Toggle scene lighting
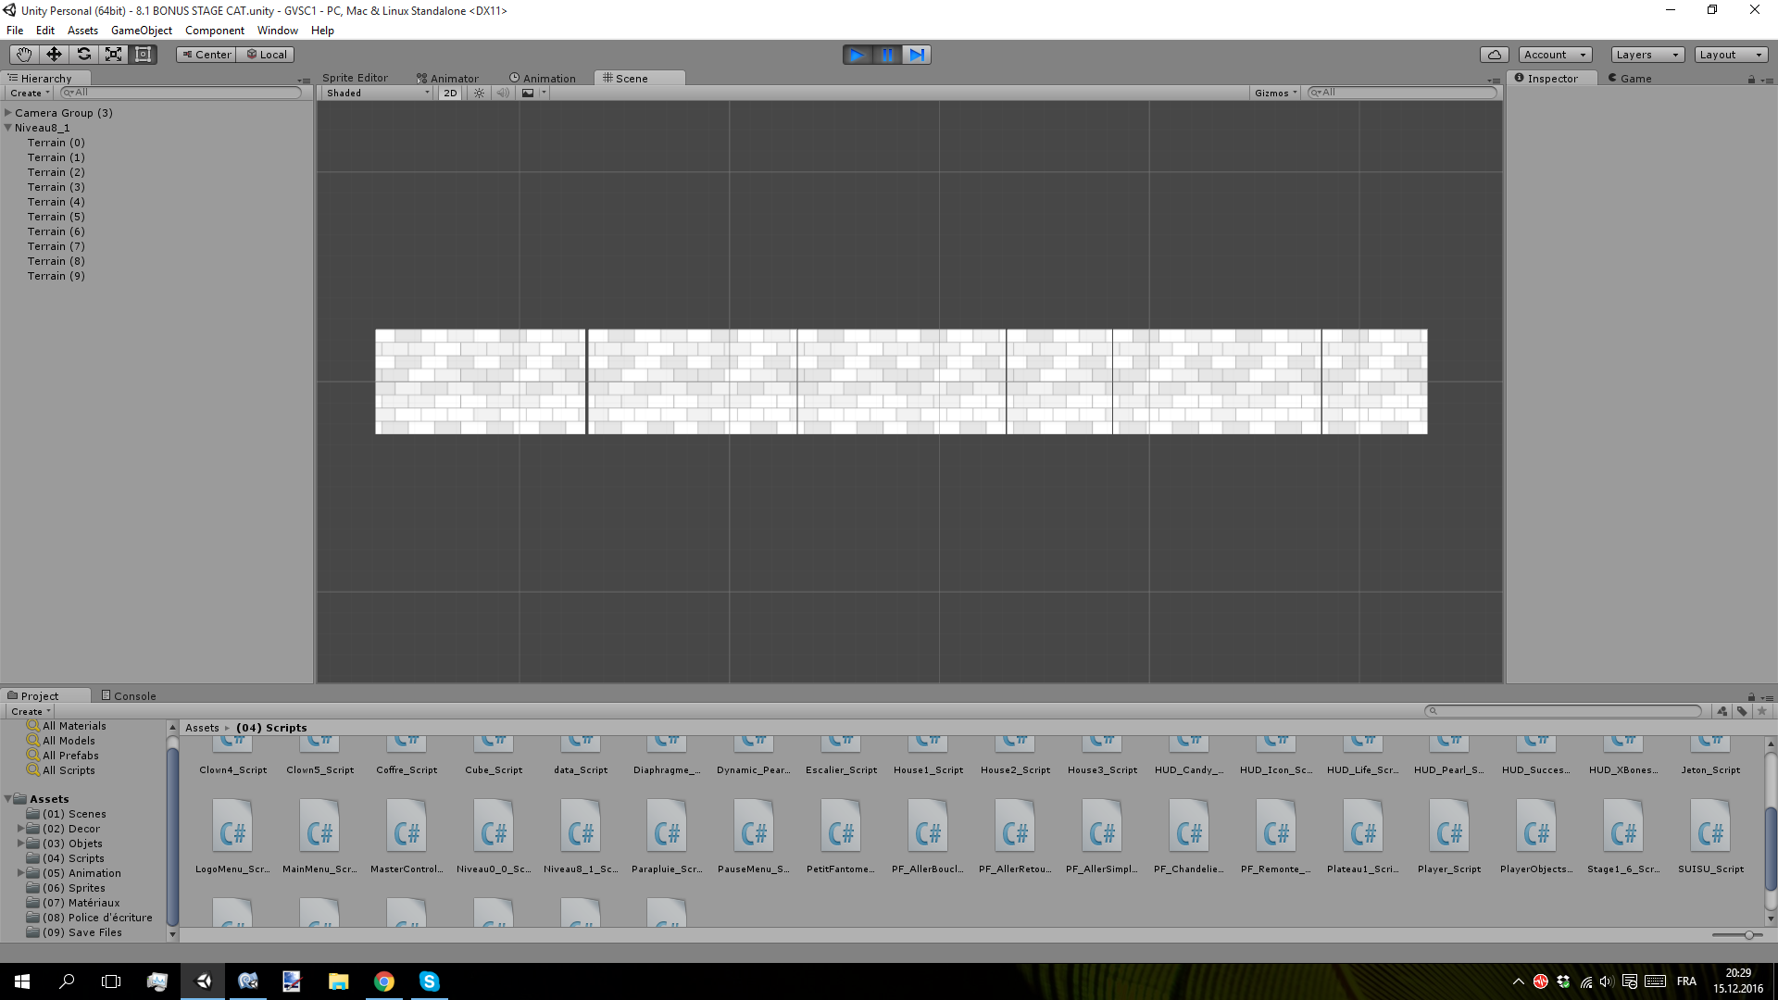The image size is (1778, 1000). 479,93
